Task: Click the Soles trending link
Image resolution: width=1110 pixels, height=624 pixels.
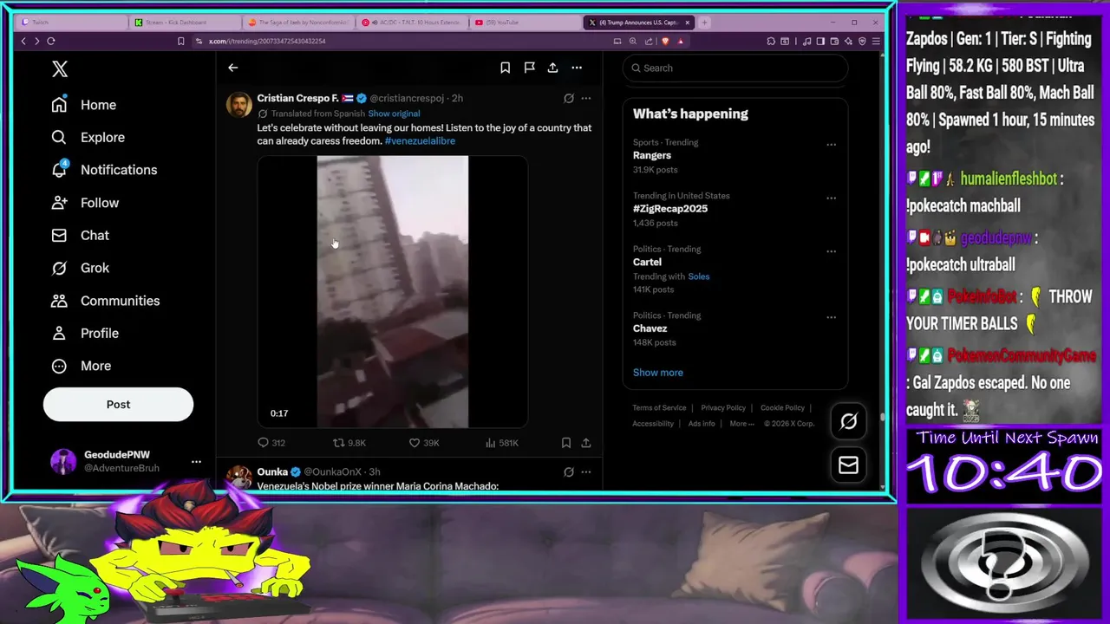Action: (x=699, y=276)
